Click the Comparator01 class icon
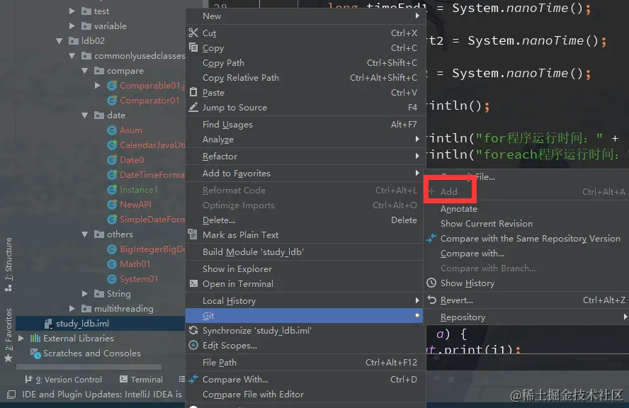 click(112, 101)
